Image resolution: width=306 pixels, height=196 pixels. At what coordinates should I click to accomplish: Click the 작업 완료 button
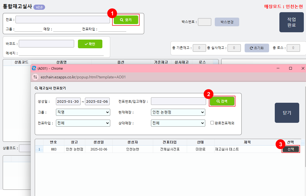pos(291,22)
